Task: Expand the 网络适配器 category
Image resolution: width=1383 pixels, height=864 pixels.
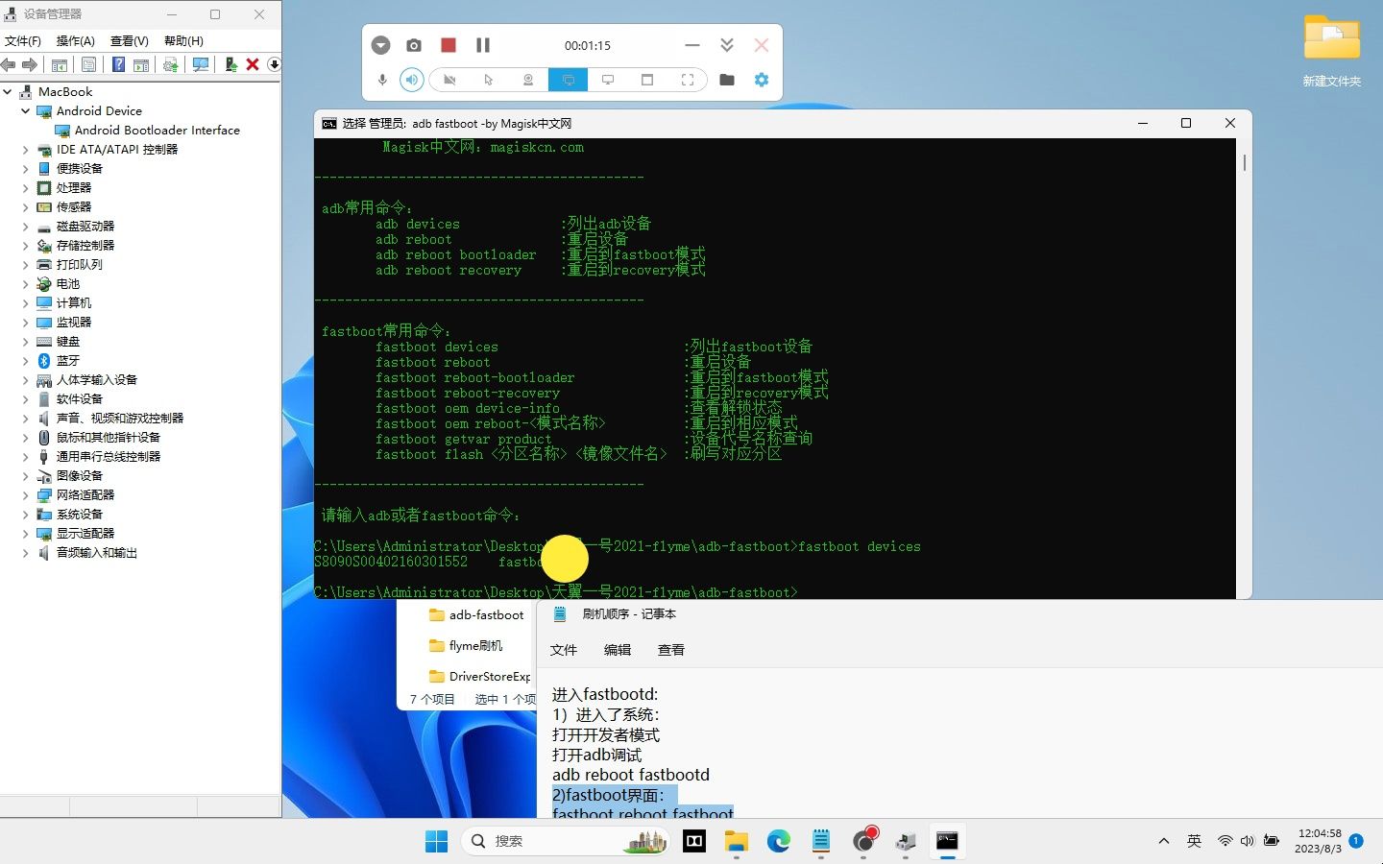Action: click(26, 495)
